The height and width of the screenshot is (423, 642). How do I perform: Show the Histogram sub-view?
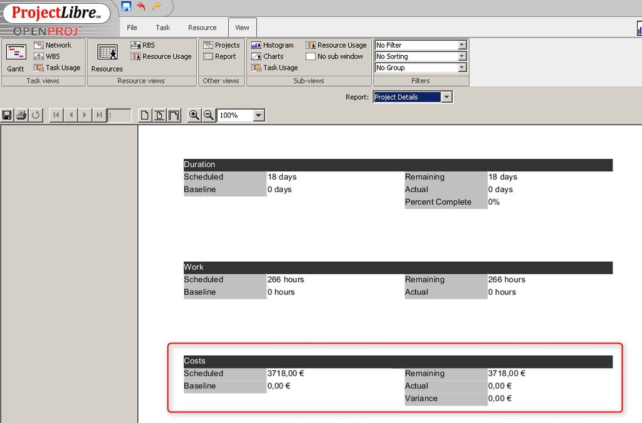point(274,45)
